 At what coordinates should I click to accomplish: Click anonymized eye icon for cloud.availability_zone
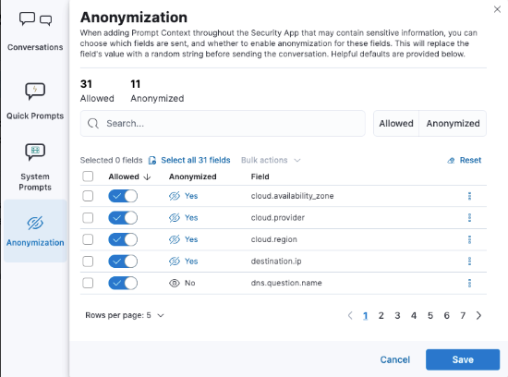tap(175, 196)
